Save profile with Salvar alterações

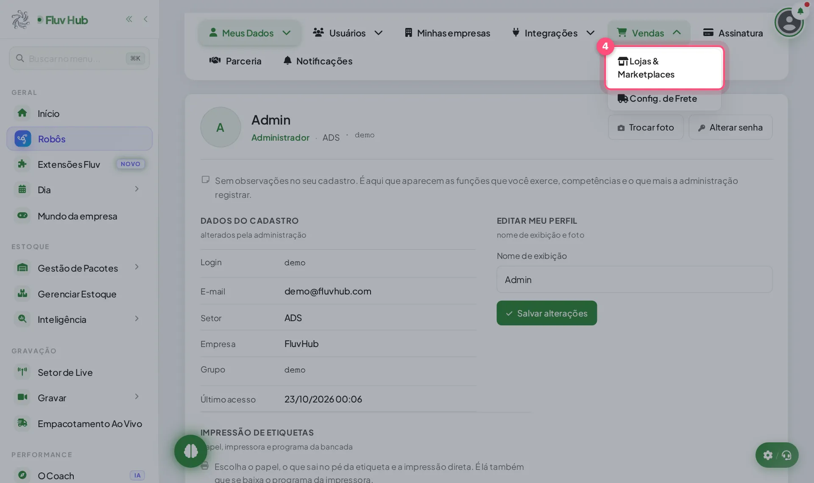(x=546, y=313)
